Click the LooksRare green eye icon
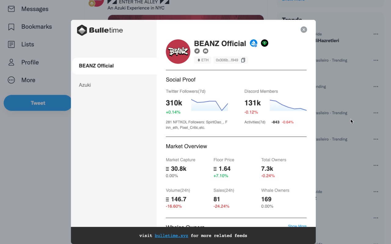The image size is (391, 244). 265,43
